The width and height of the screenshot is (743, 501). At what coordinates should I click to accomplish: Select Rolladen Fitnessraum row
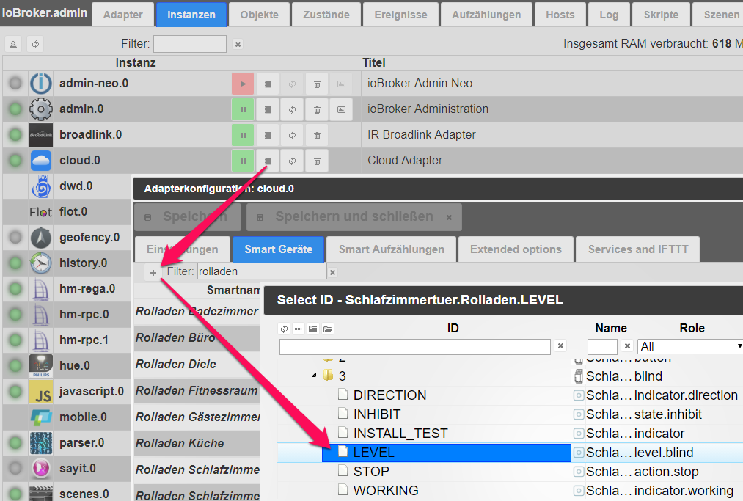click(197, 390)
